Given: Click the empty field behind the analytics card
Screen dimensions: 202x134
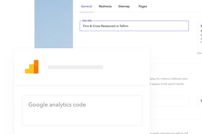Looking at the screenshot, I should [169, 101].
